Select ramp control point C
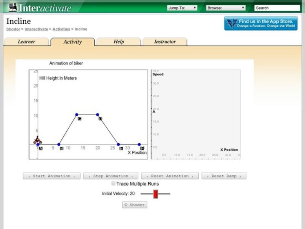The image size is (305, 229). pyautogui.click(x=76, y=114)
